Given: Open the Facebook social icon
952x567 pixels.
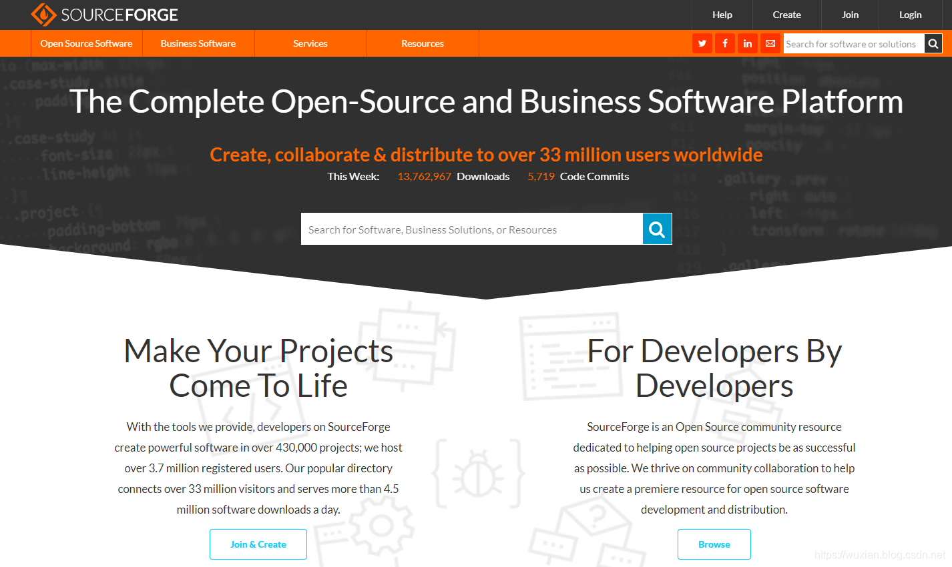Looking at the screenshot, I should pyautogui.click(x=725, y=43).
